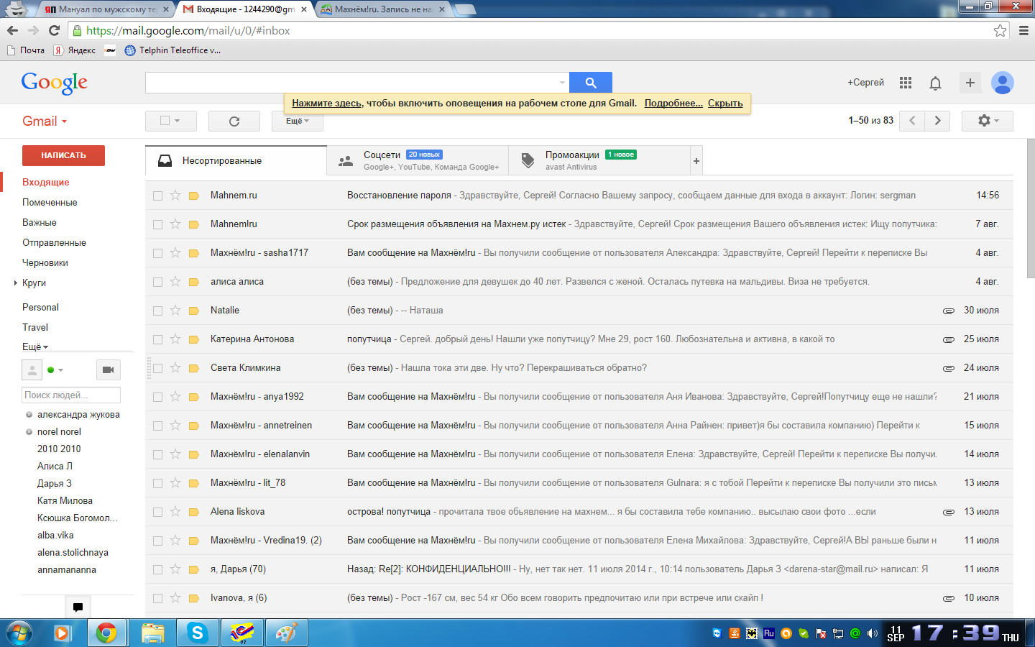Switch to the Промоакции tab
The image size is (1035, 647).
click(599, 161)
